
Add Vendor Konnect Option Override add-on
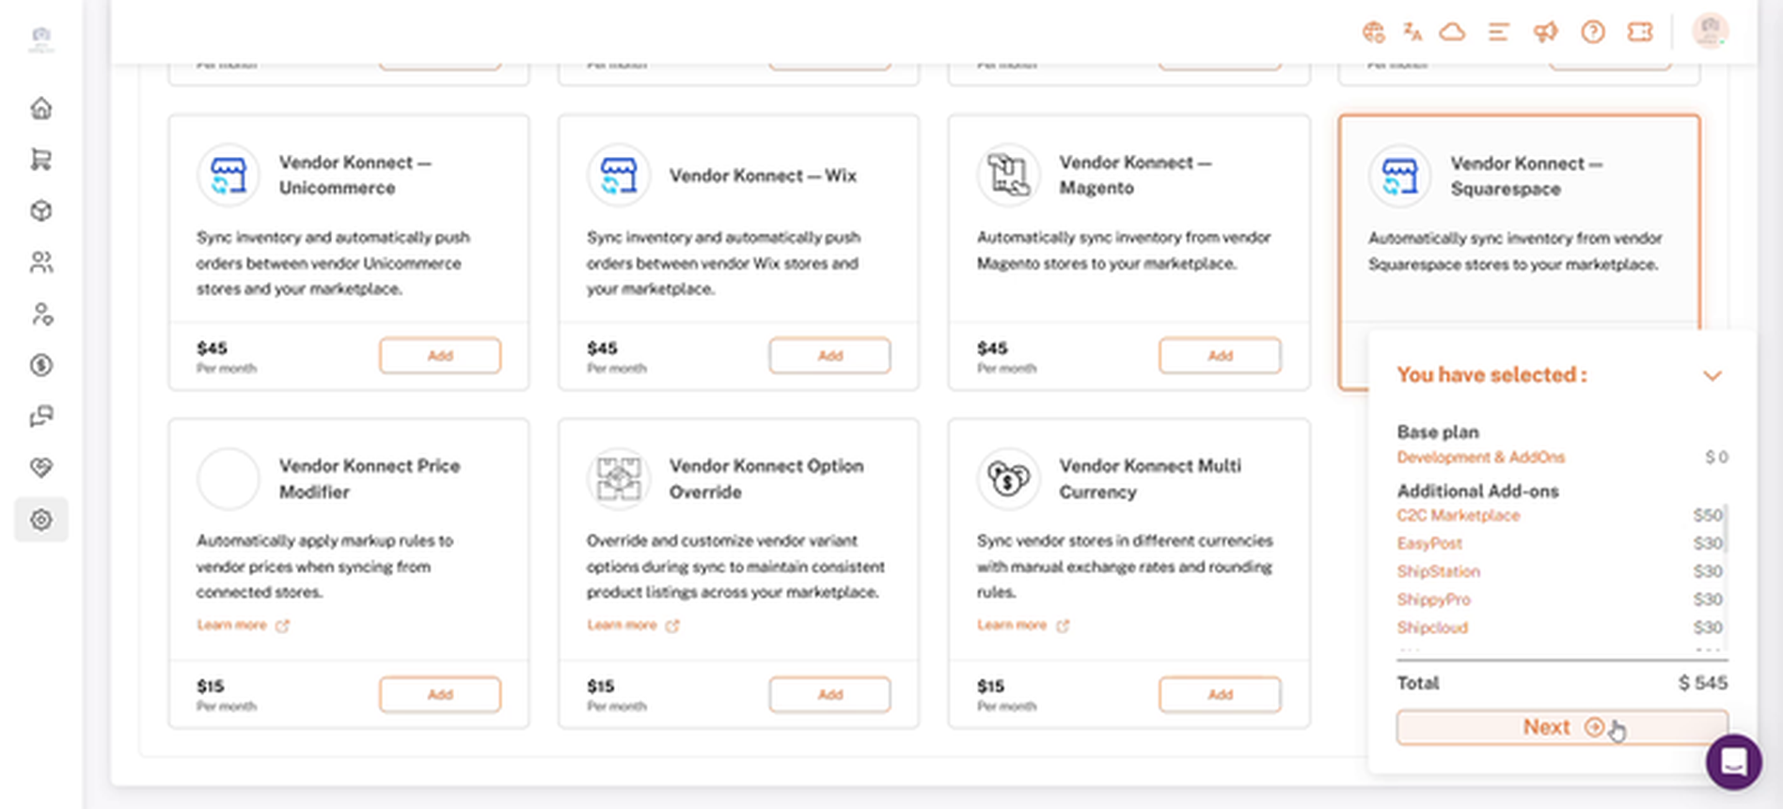829,694
